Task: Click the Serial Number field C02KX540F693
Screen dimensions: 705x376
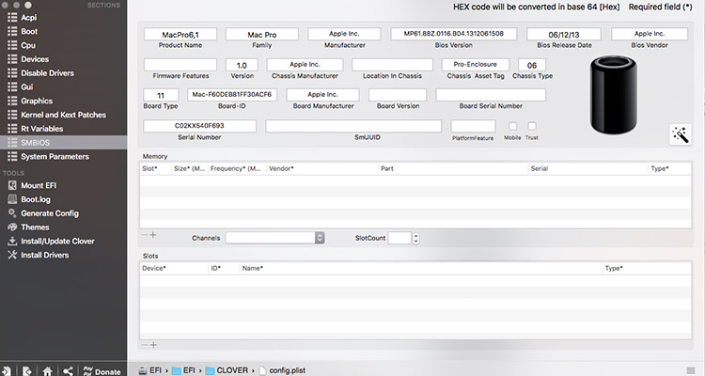Action: pos(199,126)
